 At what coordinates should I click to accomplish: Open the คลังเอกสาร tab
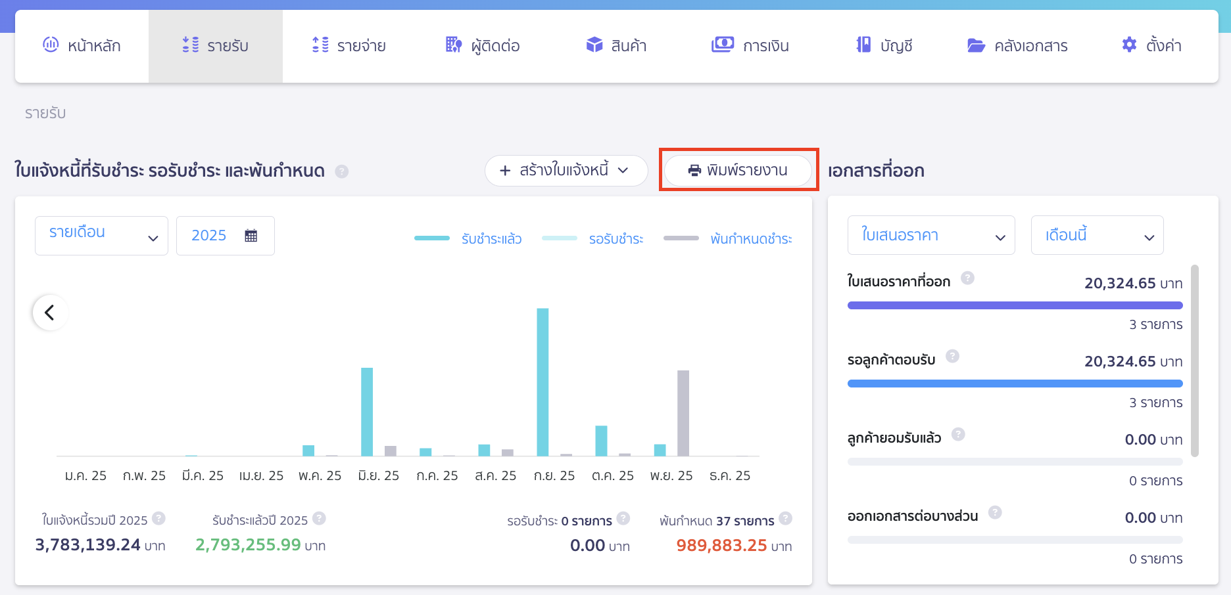(1017, 46)
